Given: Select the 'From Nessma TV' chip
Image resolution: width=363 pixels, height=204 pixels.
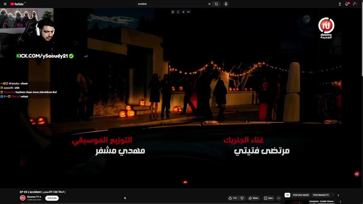Looking at the screenshot, I should [321, 195].
